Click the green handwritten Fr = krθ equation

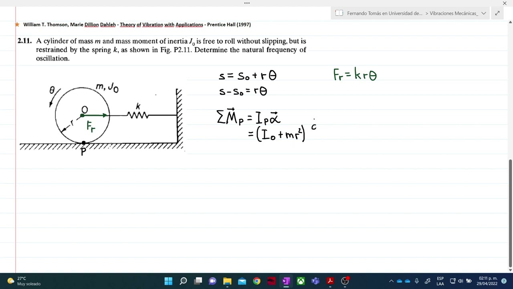[355, 75]
